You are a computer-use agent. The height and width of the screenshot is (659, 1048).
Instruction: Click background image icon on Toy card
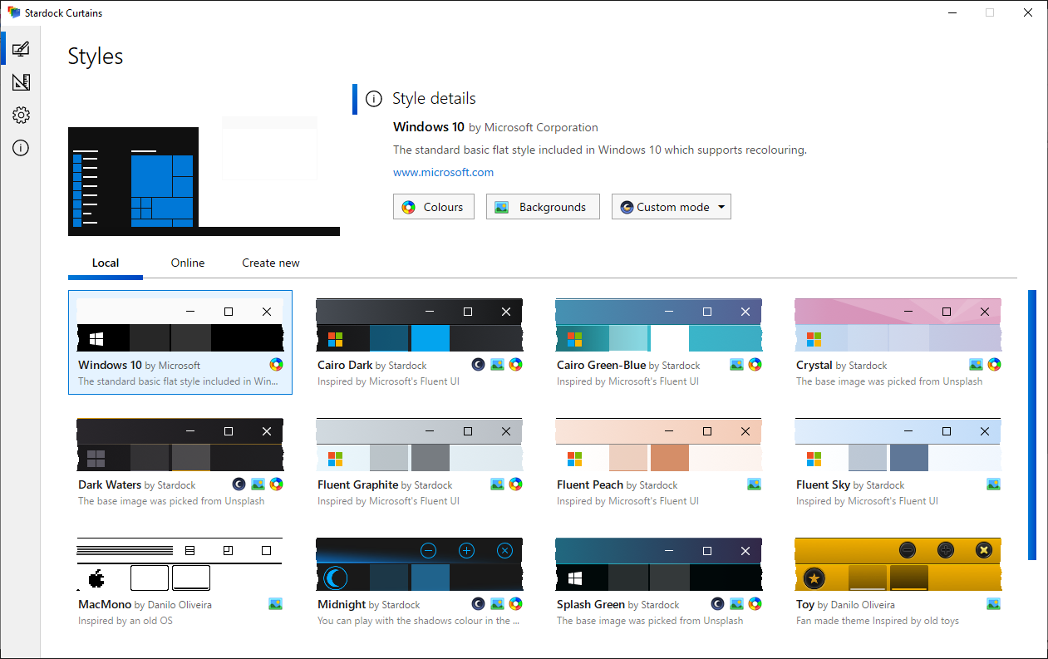994,604
